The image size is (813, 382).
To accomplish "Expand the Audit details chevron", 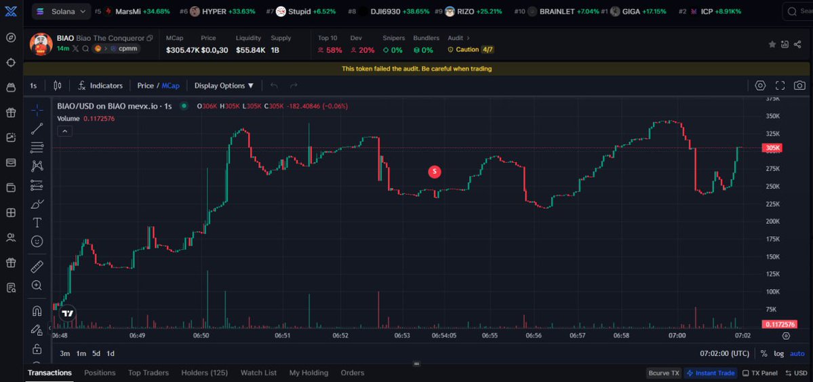I will (x=468, y=38).
